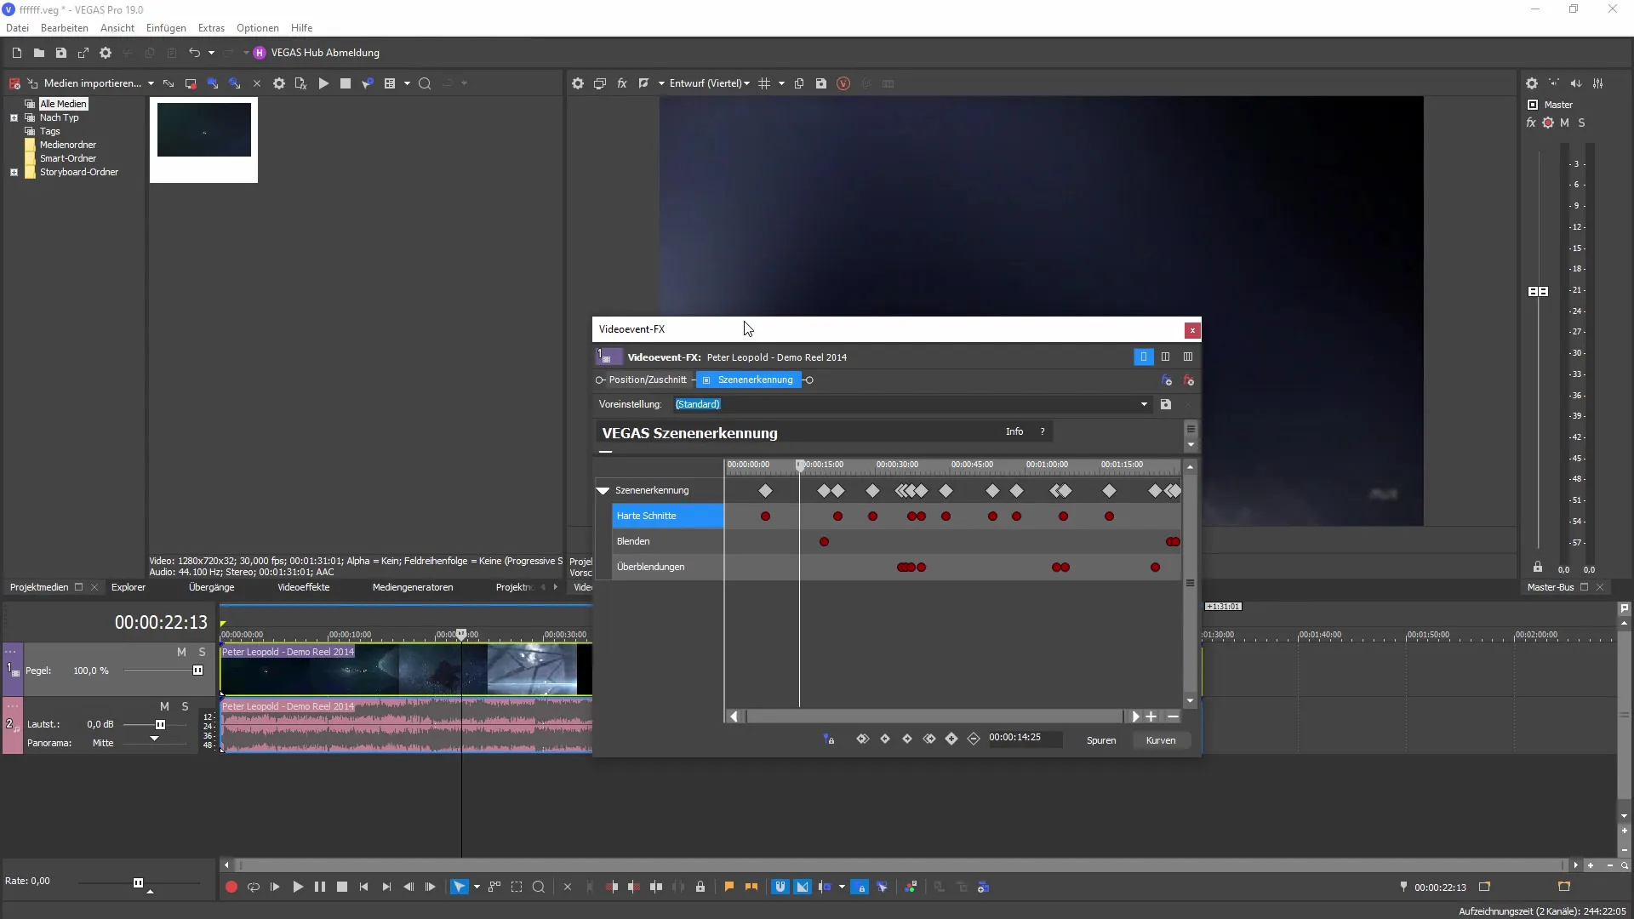Solo video track 1
The width and height of the screenshot is (1634, 919).
tap(202, 652)
